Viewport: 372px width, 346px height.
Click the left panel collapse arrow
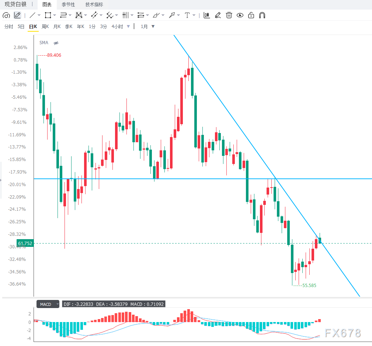[1, 180]
